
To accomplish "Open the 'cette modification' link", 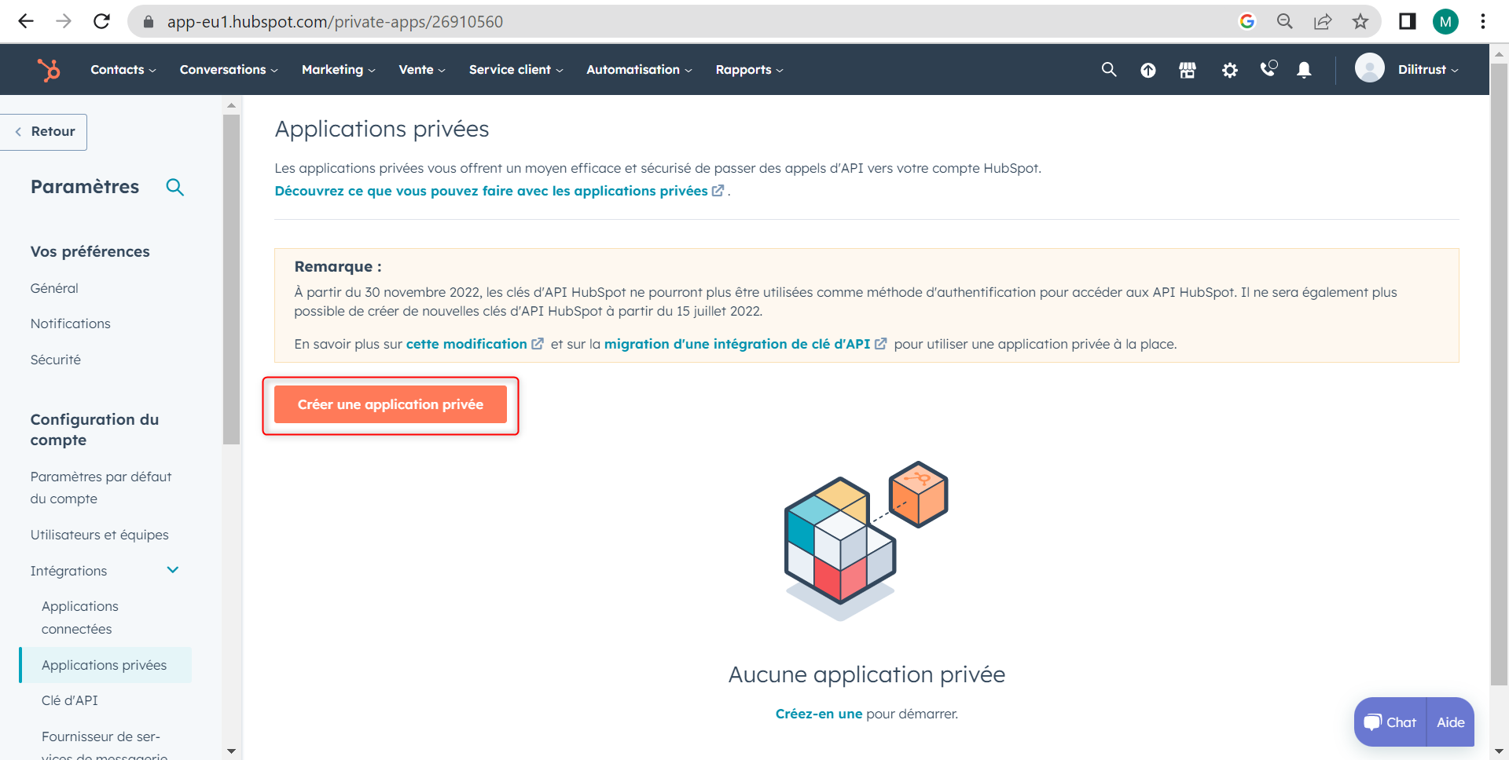I will (x=475, y=344).
